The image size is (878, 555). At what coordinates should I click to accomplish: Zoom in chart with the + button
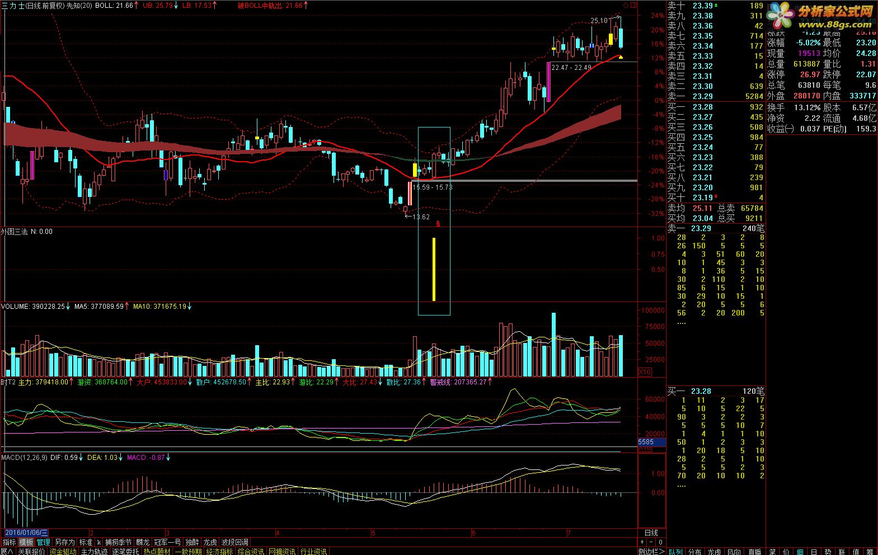[642, 542]
